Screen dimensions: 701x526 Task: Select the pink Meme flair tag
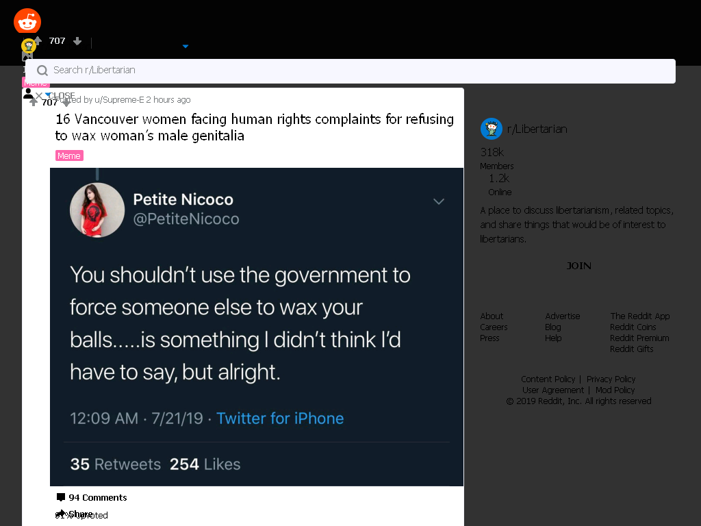(x=69, y=155)
